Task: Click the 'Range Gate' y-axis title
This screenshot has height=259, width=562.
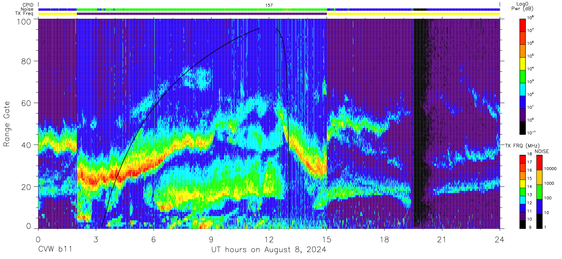Action: click(7, 124)
